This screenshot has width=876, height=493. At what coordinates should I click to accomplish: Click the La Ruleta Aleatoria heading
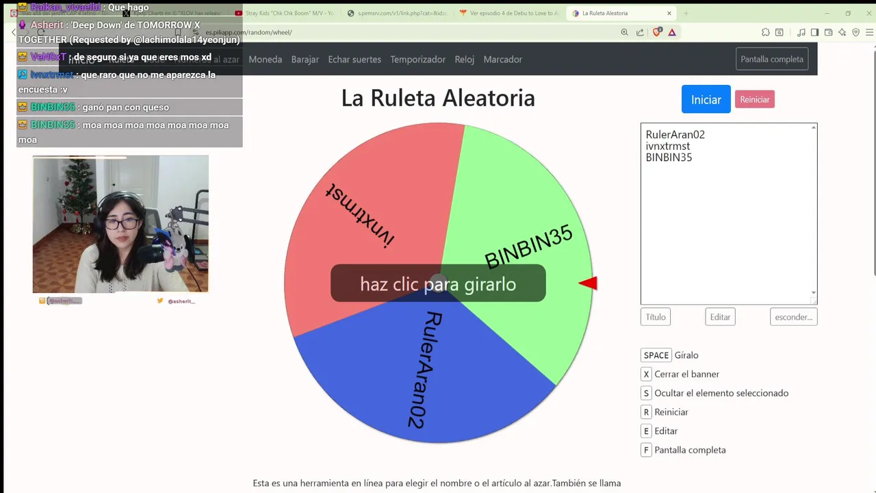pyautogui.click(x=438, y=98)
